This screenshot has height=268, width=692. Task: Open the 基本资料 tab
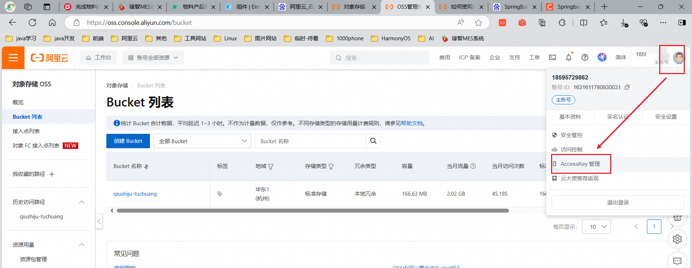(x=570, y=117)
